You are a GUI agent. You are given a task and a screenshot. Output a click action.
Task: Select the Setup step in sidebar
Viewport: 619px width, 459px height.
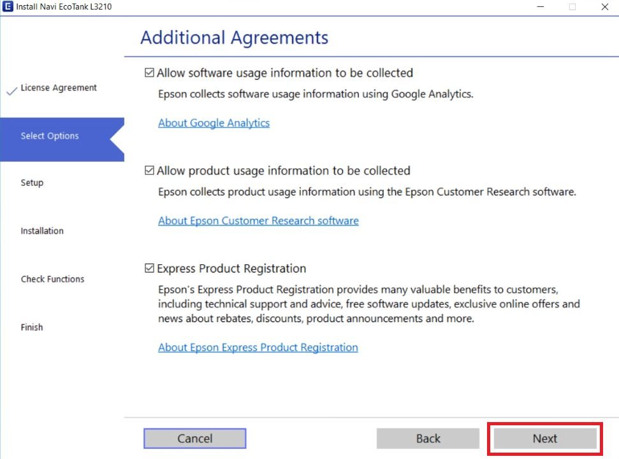point(32,183)
